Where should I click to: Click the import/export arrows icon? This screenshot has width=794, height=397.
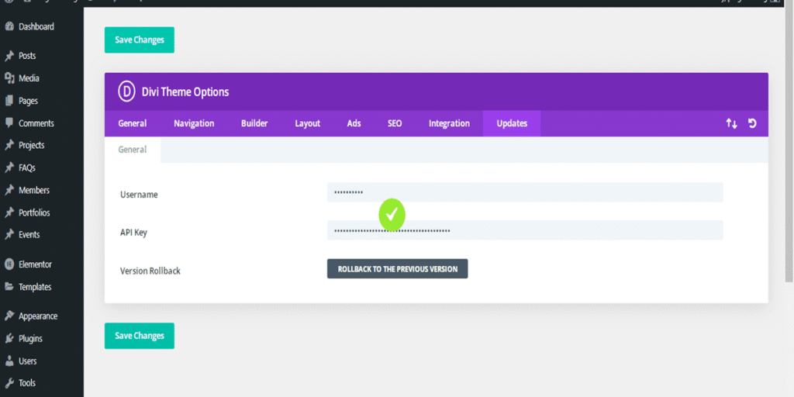(731, 123)
